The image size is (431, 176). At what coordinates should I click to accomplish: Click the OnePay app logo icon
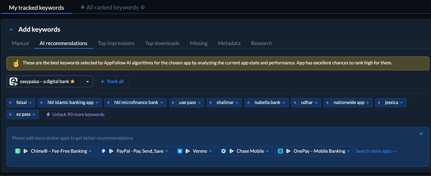280,151
